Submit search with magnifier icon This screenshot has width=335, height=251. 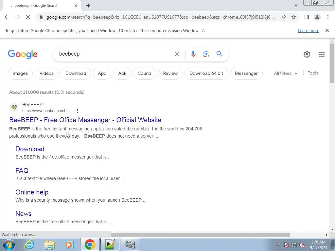[x=219, y=54]
